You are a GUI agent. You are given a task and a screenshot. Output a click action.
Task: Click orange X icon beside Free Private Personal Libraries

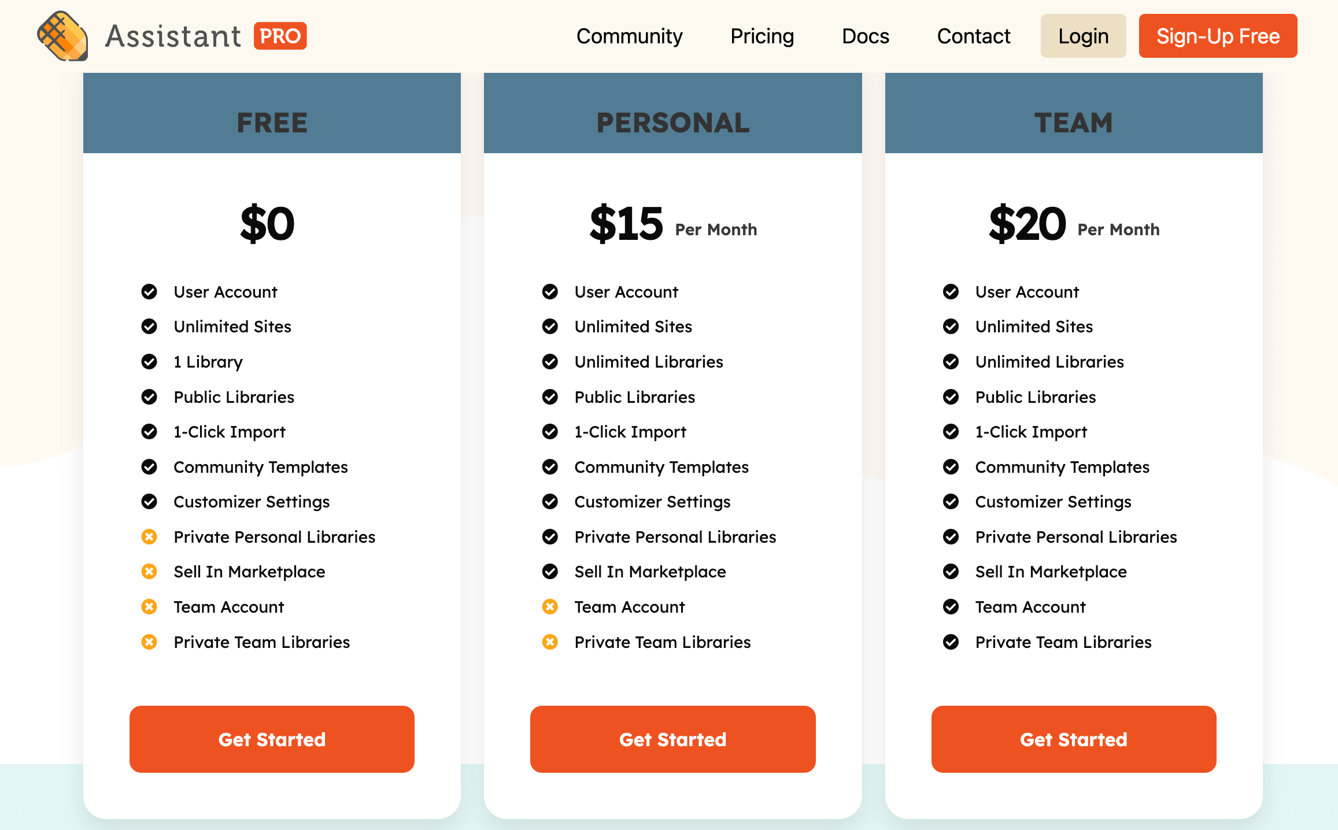coord(149,537)
